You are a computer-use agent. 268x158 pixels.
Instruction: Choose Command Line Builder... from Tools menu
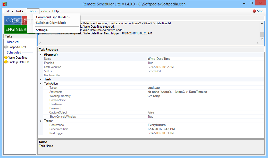pos(53,17)
